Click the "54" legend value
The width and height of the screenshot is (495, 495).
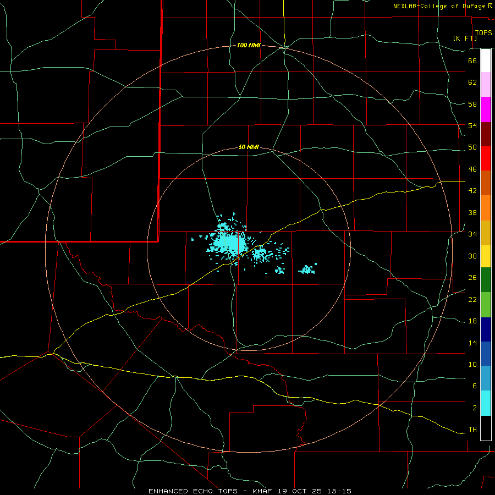pyautogui.click(x=472, y=125)
